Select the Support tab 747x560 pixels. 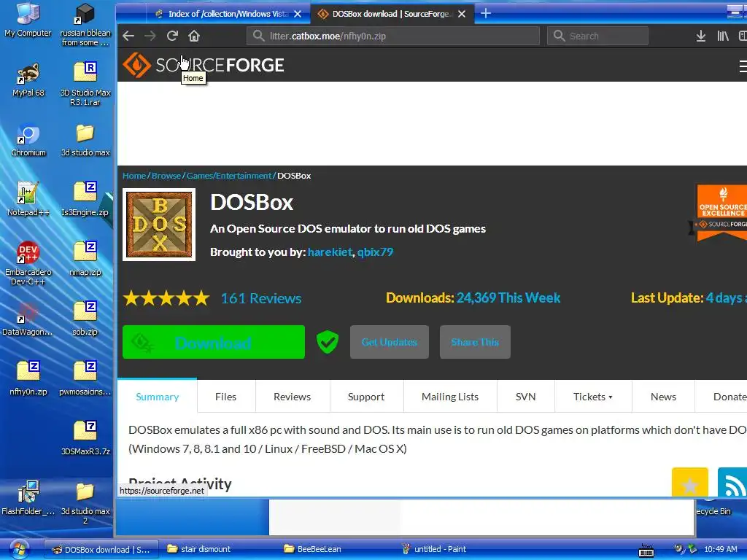pyautogui.click(x=366, y=396)
